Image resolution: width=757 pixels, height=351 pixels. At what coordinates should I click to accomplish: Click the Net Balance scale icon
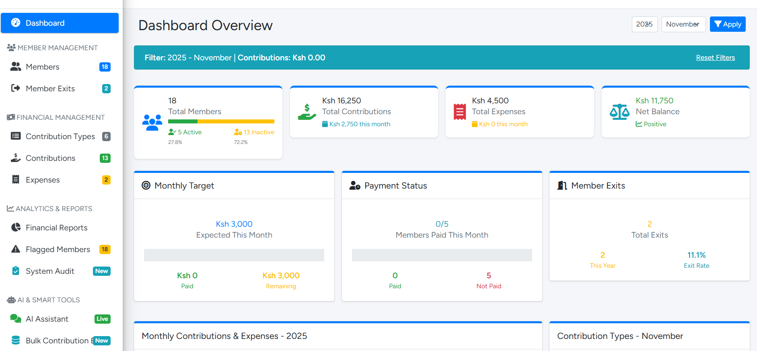pyautogui.click(x=619, y=112)
